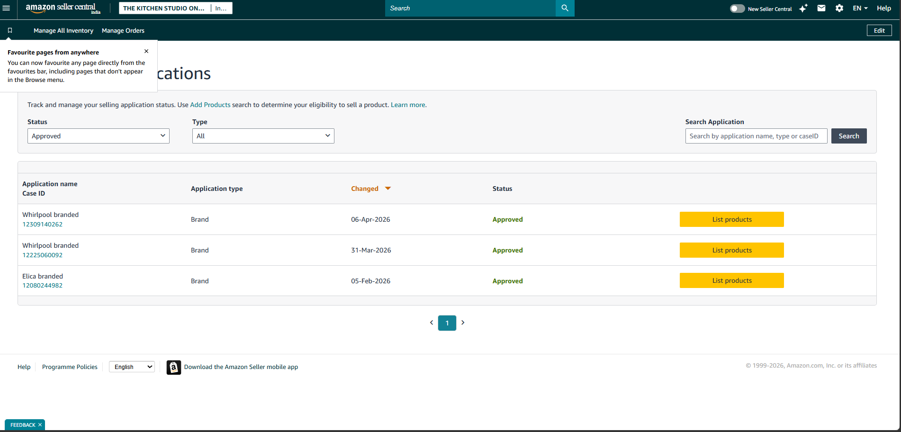Close the Favourite pages tooltip
Viewport: 901px width, 432px height.
146,51
